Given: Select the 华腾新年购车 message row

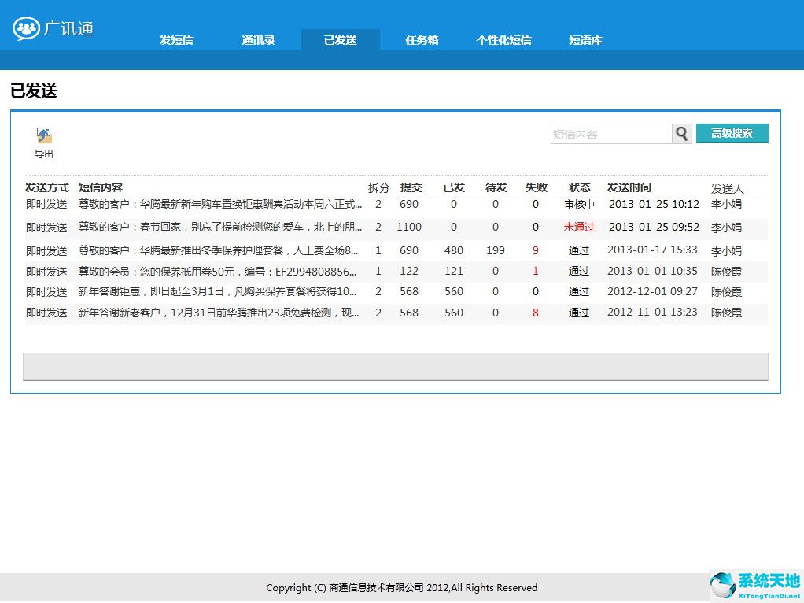Looking at the screenshot, I should tap(212, 204).
